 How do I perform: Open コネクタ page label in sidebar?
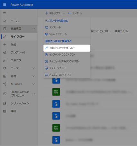tap(16, 60)
